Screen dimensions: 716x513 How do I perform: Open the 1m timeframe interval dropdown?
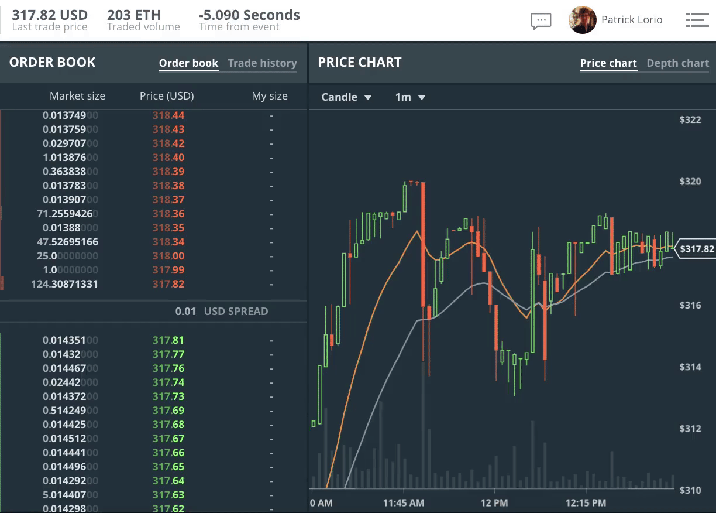pos(410,97)
